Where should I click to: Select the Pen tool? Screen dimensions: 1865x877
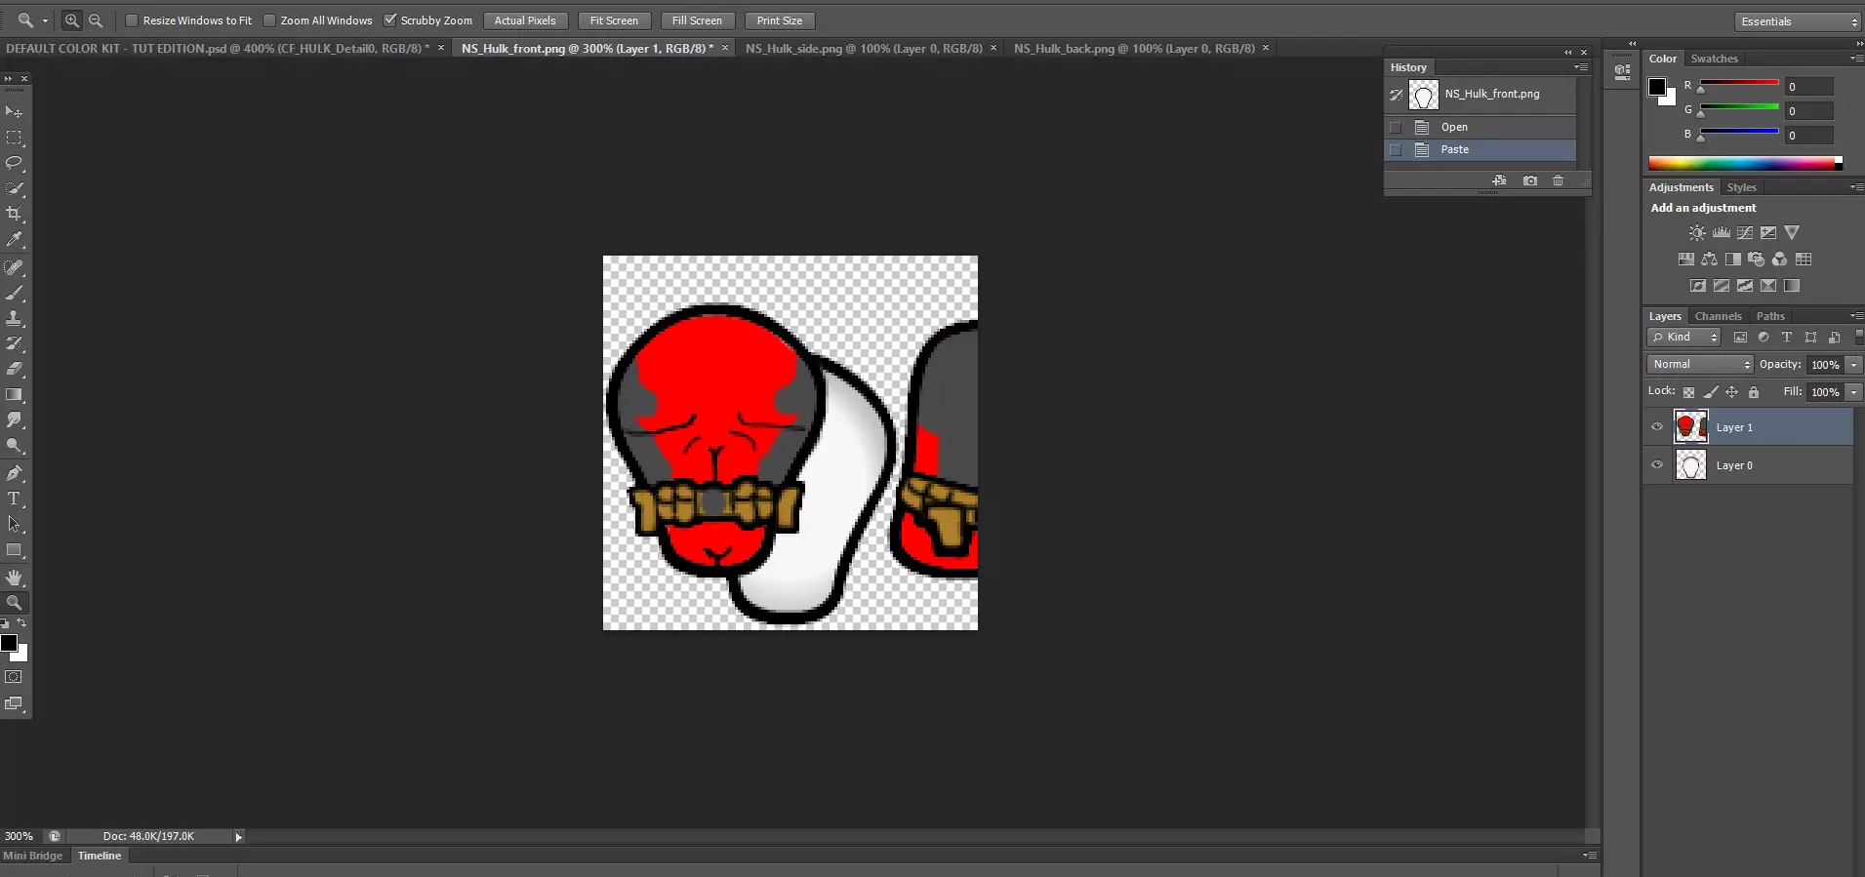[14, 473]
